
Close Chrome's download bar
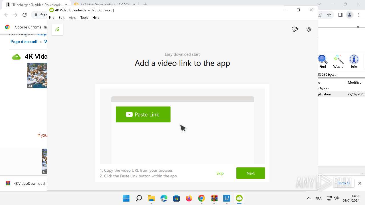360,183
